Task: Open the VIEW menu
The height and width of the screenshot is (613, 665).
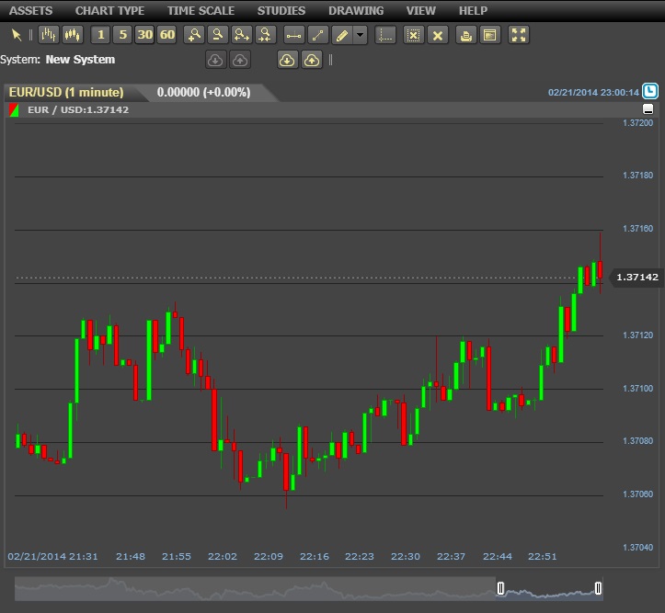Action: point(420,11)
